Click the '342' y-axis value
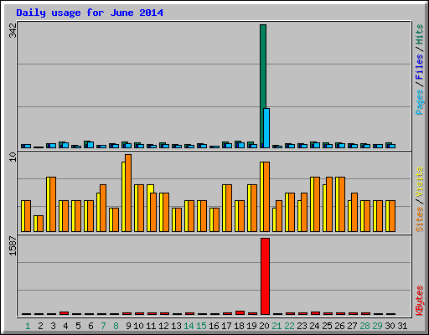429x335 pixels. tap(13, 31)
